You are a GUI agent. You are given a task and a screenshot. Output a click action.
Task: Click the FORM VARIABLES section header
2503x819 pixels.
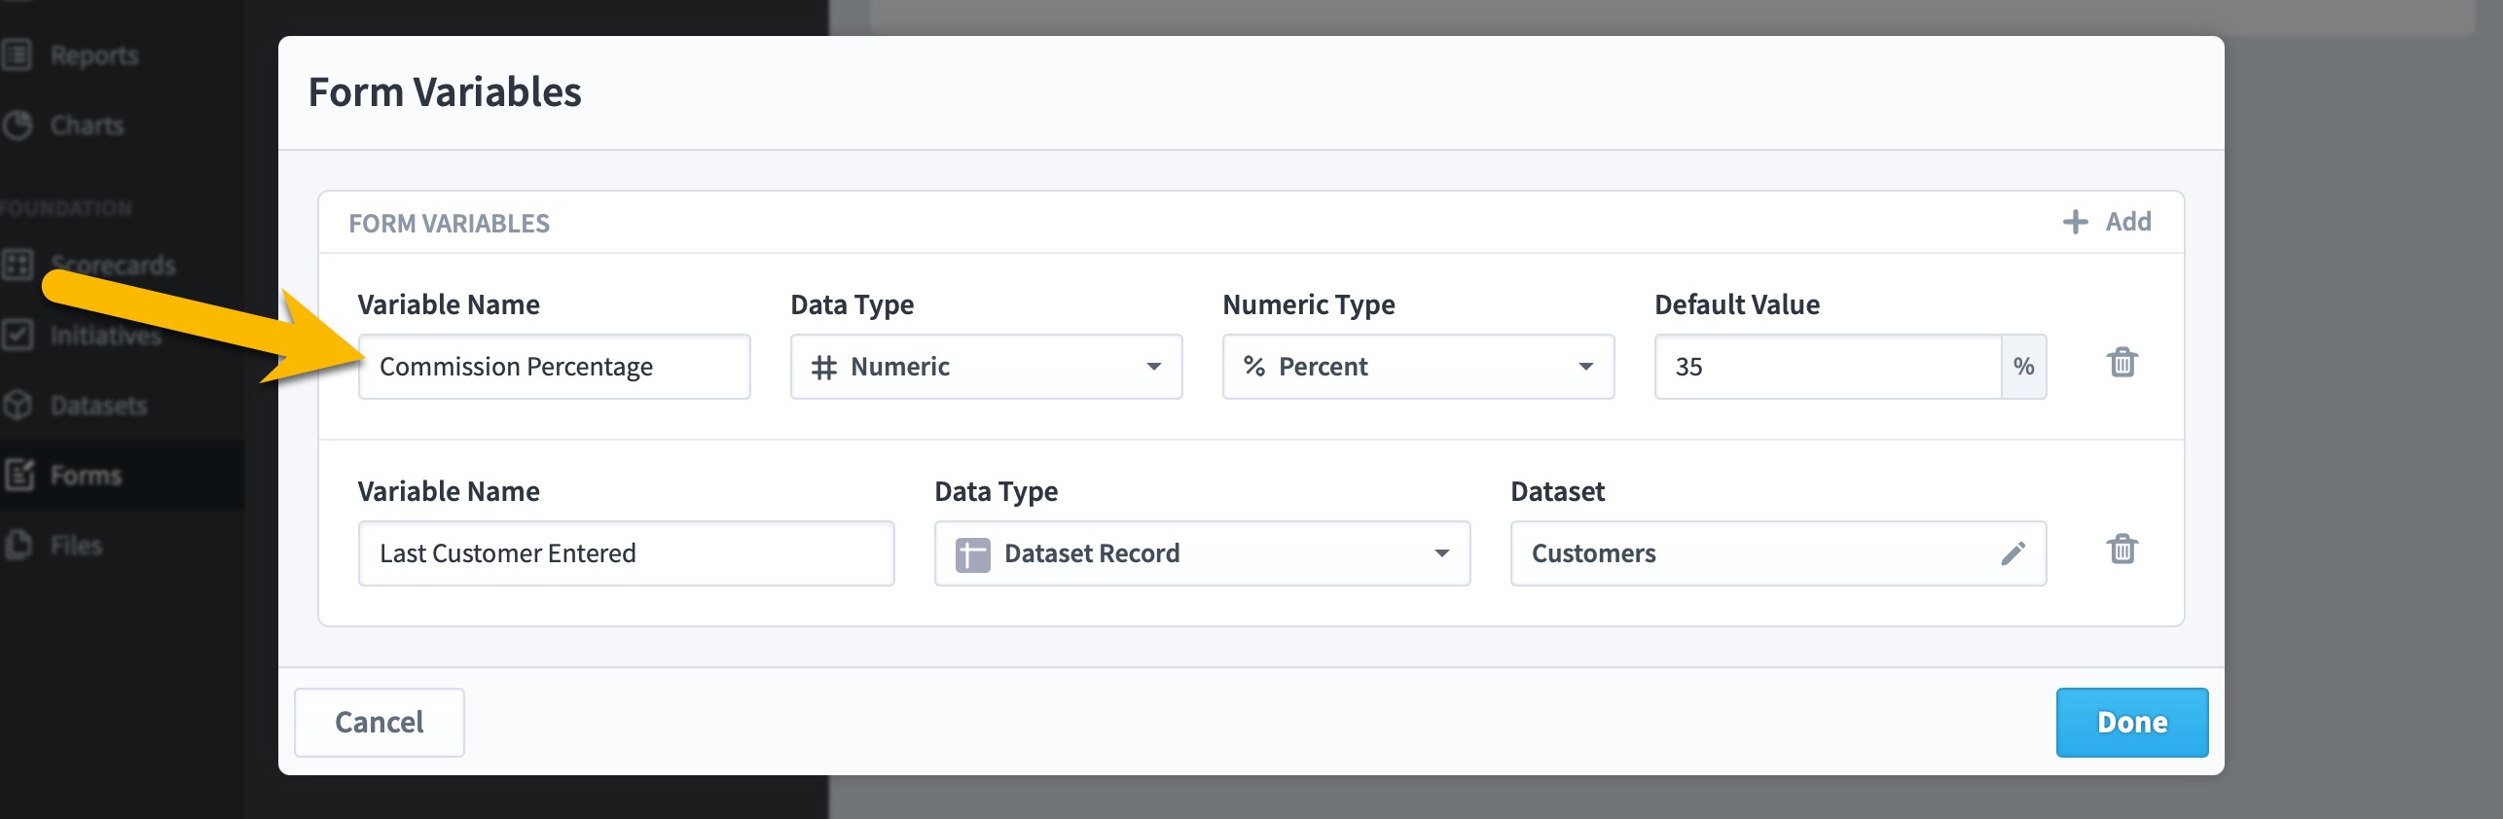coord(449,224)
